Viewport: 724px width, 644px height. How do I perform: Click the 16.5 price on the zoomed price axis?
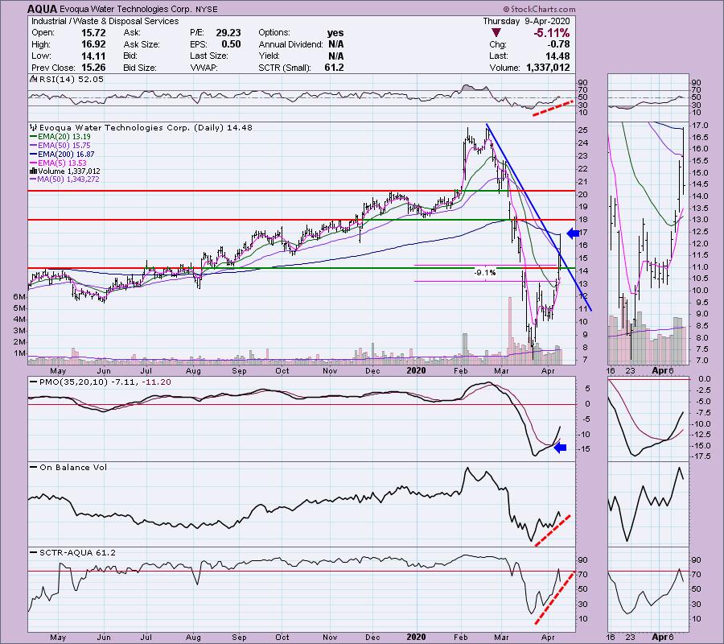(x=700, y=137)
